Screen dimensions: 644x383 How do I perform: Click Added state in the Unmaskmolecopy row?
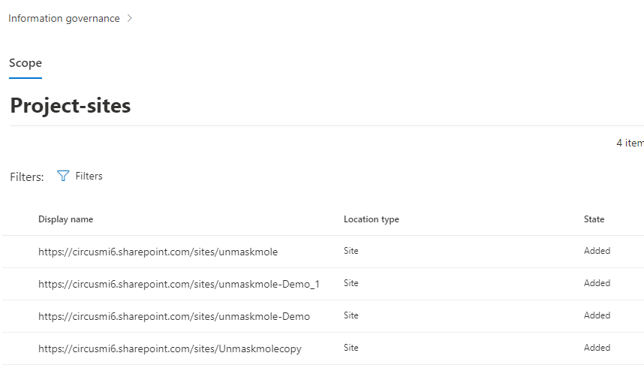tap(597, 348)
